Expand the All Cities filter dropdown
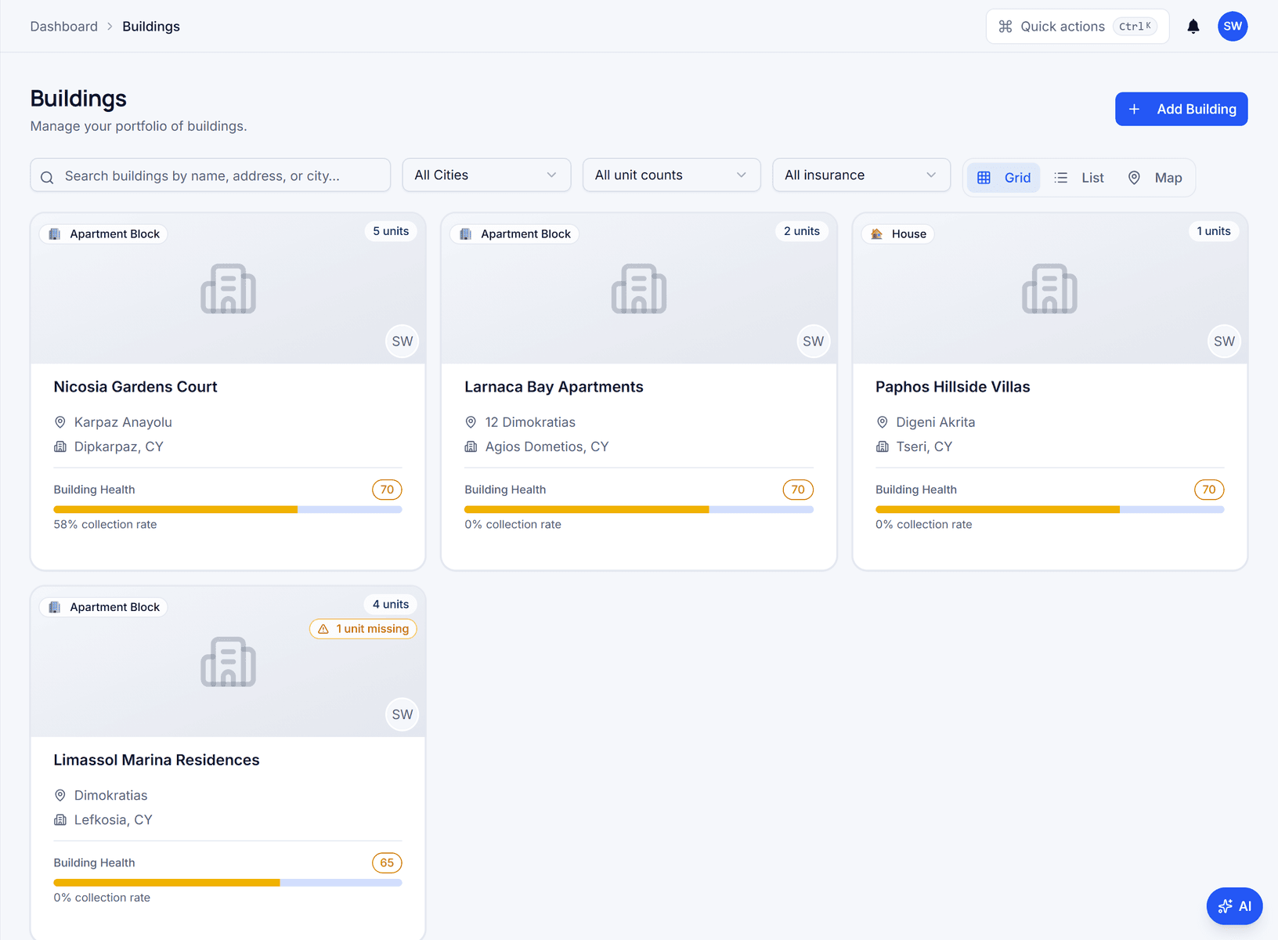 tap(486, 175)
